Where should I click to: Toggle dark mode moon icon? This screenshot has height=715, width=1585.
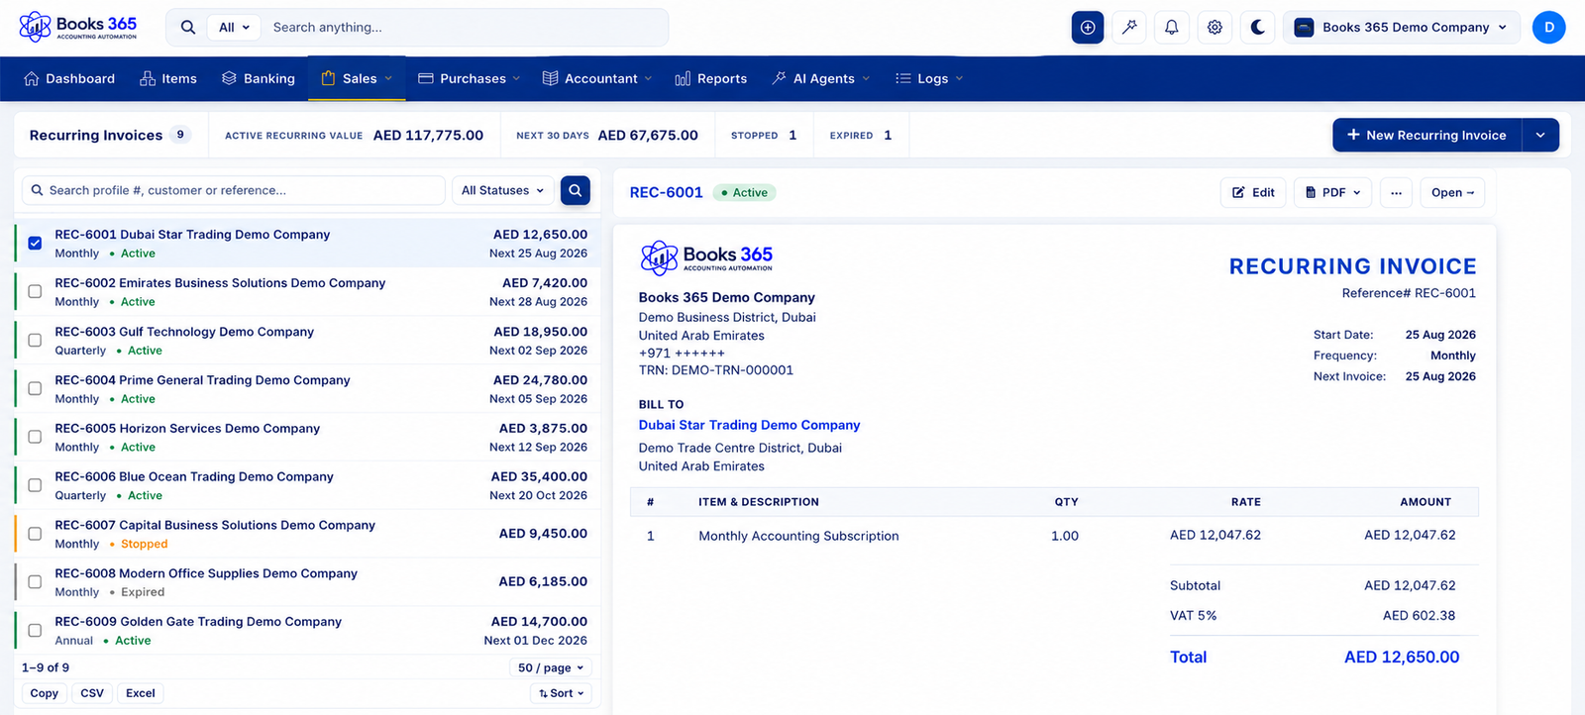(x=1258, y=28)
